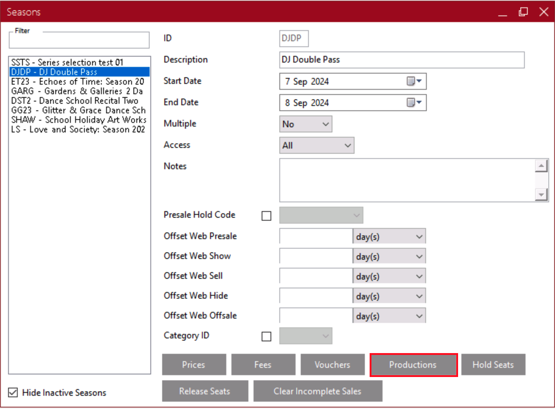Click the Offset Web Hide value field
The height and width of the screenshot is (409, 555).
click(316, 296)
